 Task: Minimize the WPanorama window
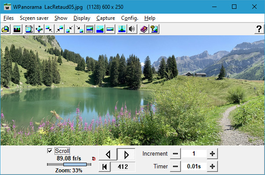(214, 7)
